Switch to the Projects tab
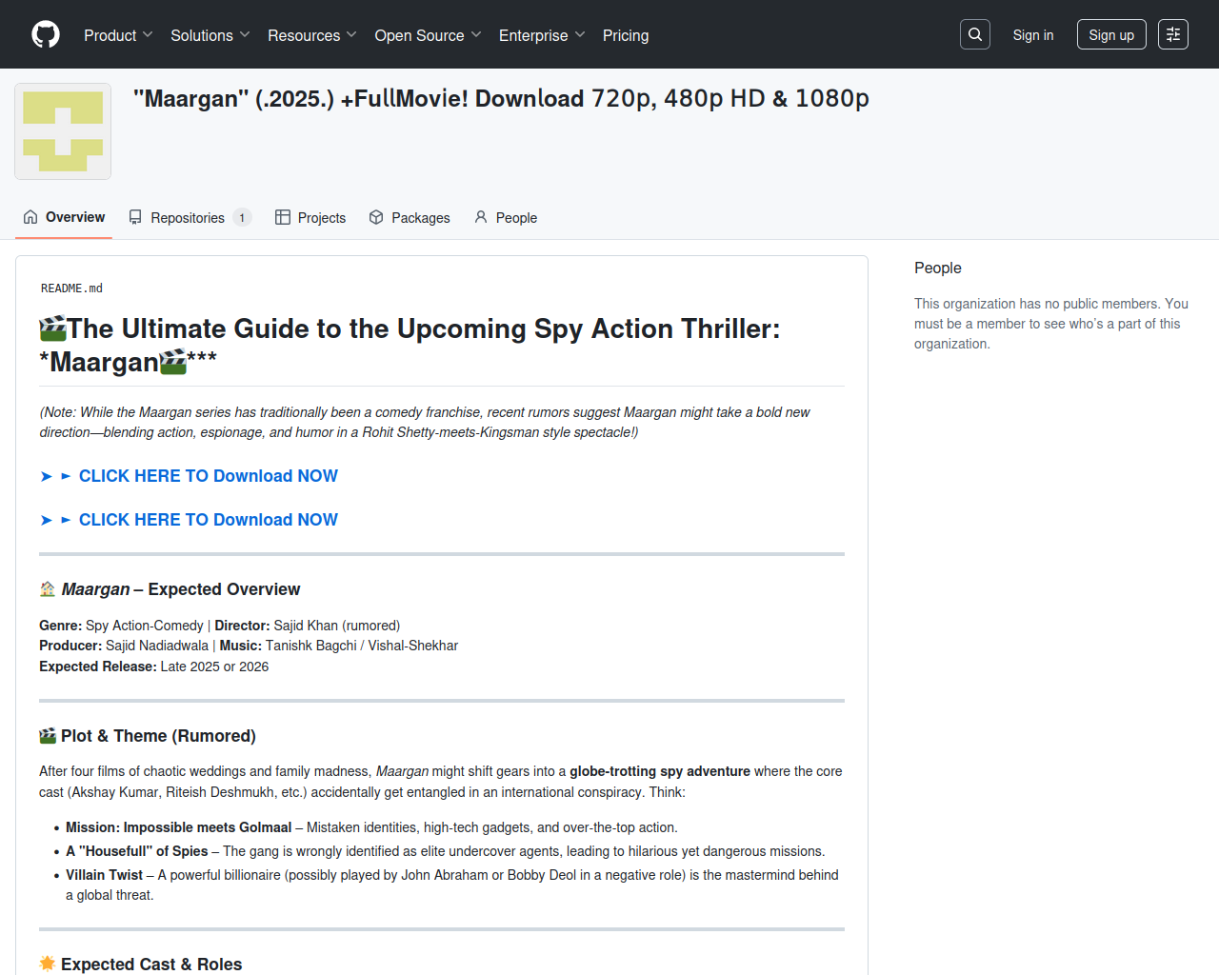 [310, 217]
